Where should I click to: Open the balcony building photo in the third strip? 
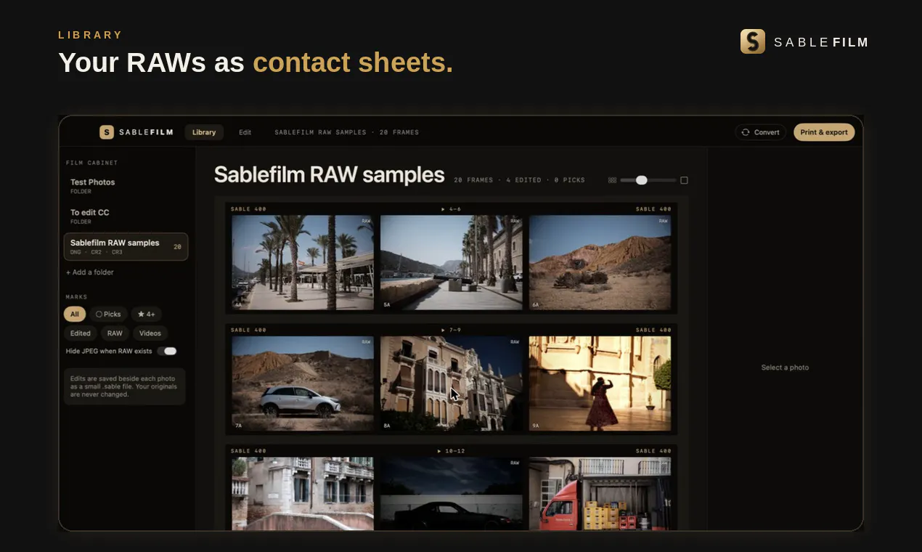point(303,493)
